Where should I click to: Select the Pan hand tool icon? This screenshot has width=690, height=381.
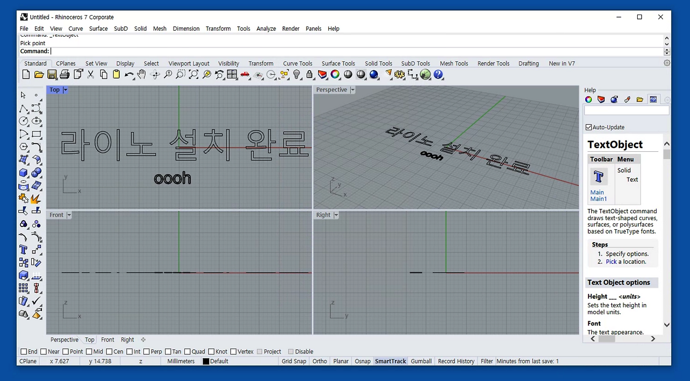(x=142, y=75)
